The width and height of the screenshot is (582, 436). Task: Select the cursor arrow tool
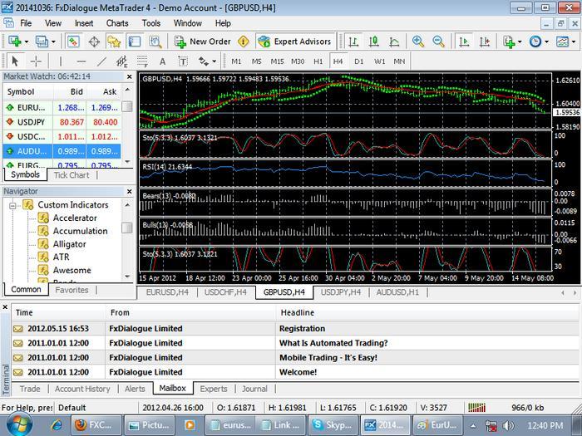(x=15, y=61)
